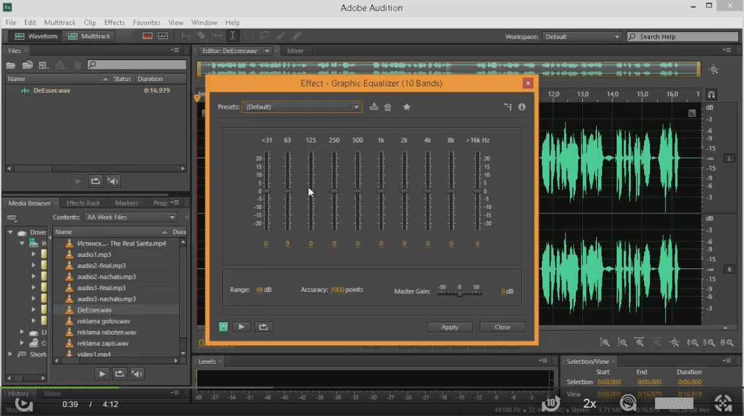The image size is (744, 416).
Task: Switch to the Effects Rack tab
Action: pos(83,203)
